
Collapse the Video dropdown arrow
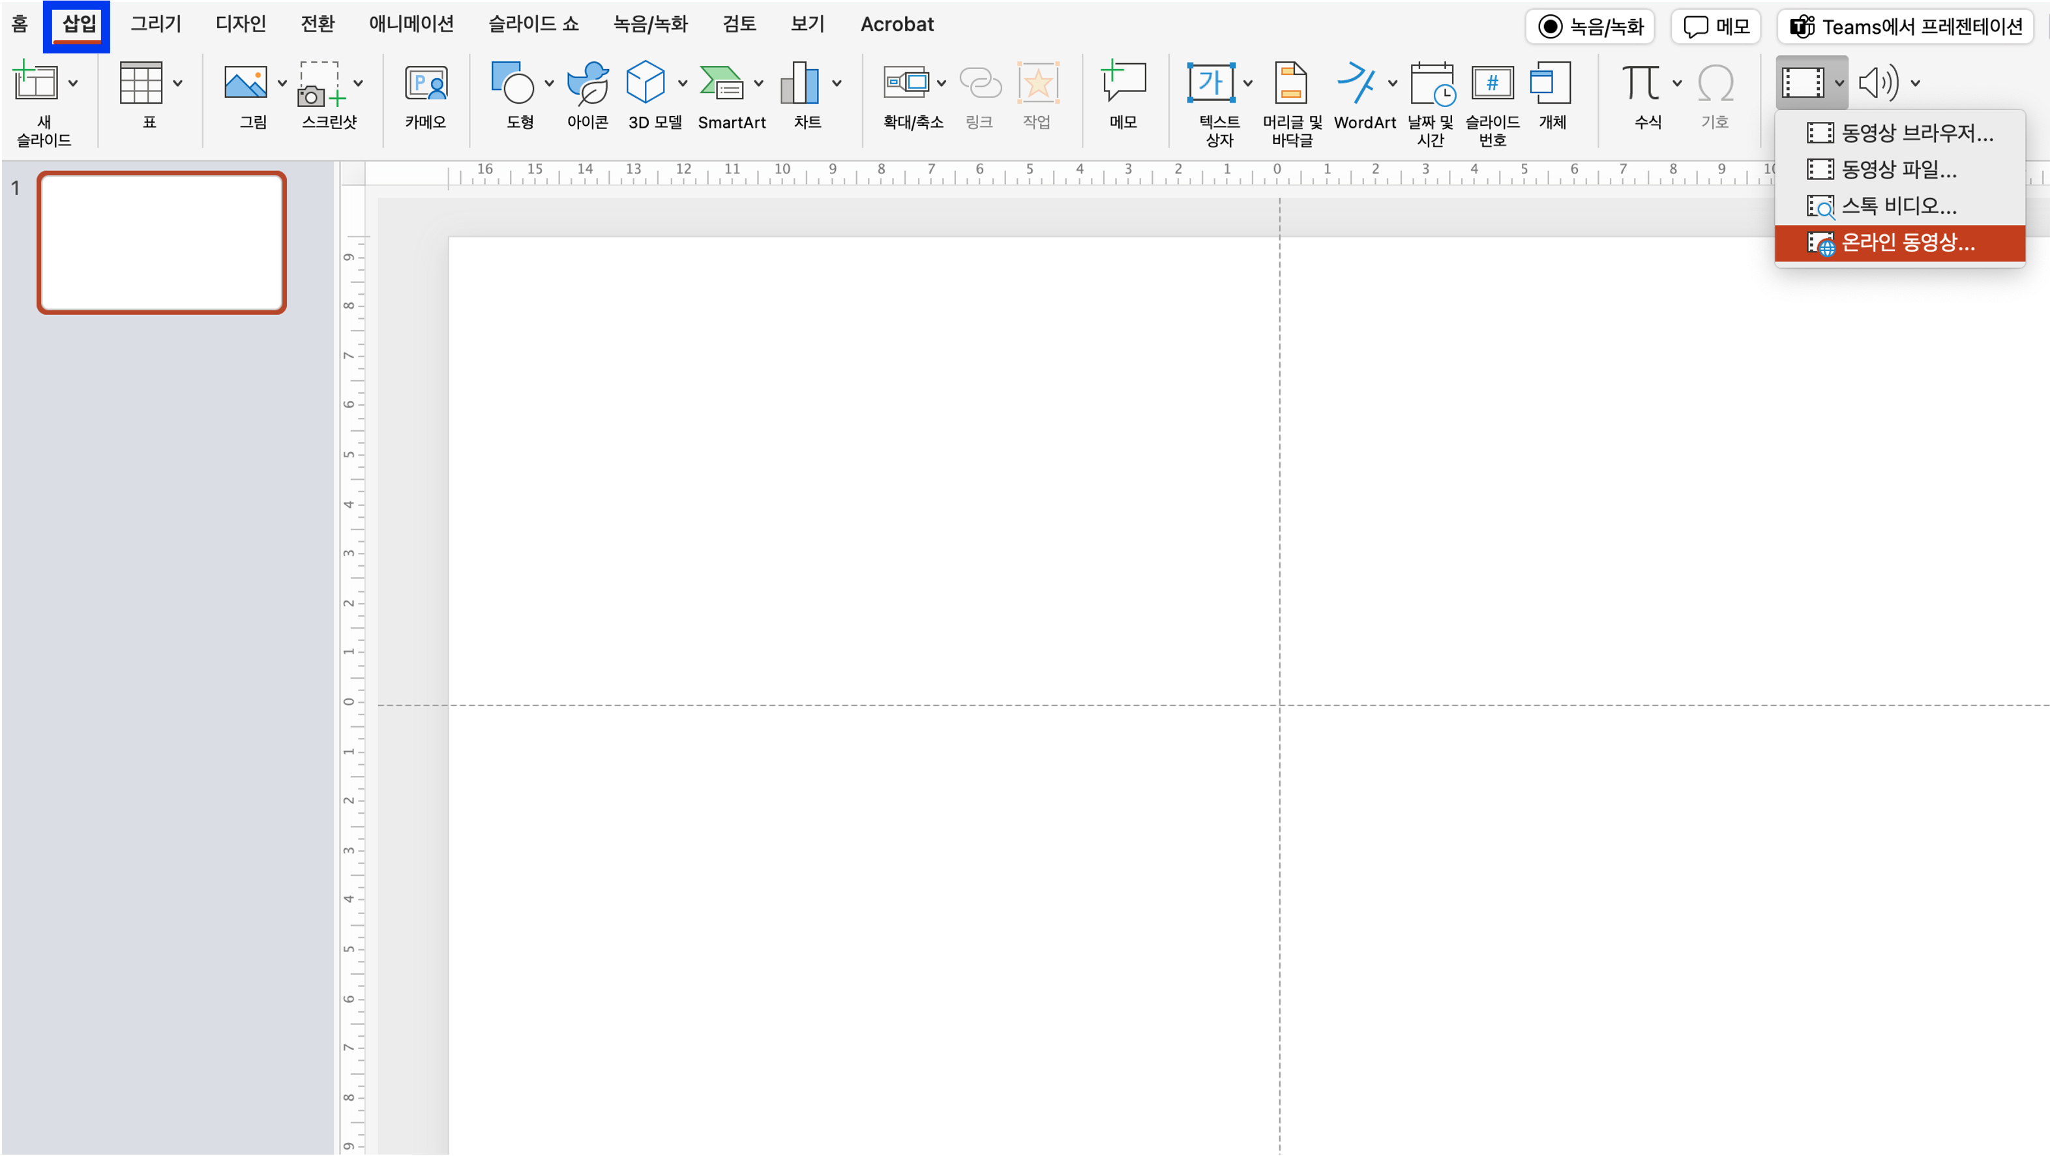[1839, 83]
